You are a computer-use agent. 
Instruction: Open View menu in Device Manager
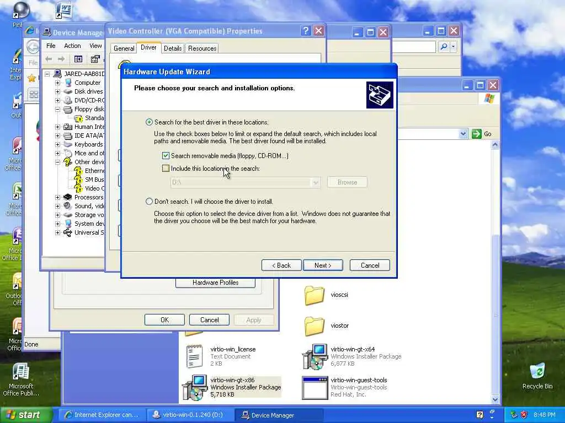pyautogui.click(x=95, y=46)
